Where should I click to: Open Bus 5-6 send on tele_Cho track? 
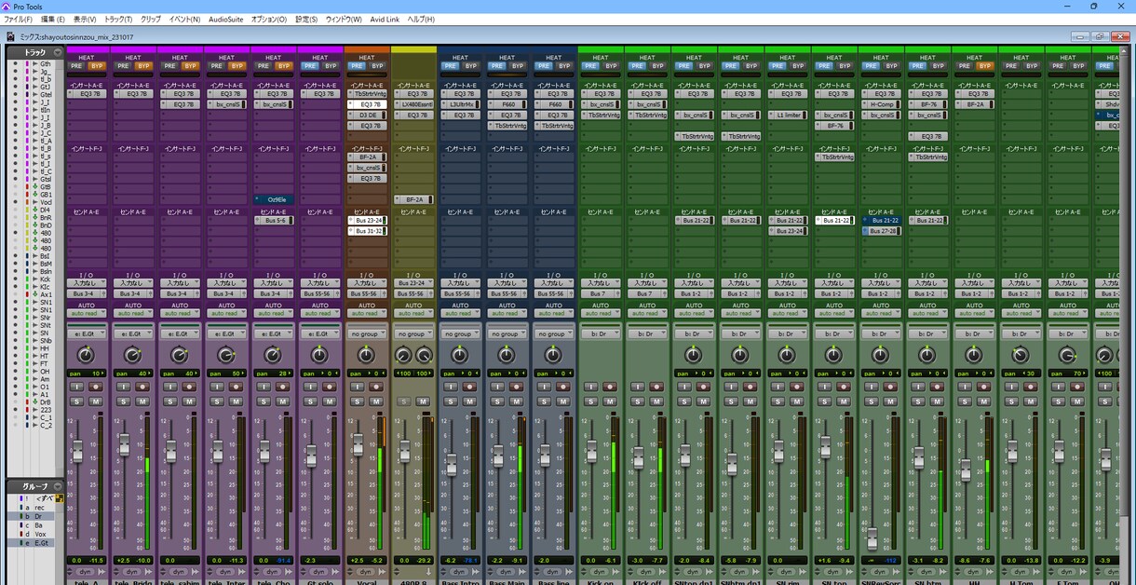click(274, 221)
